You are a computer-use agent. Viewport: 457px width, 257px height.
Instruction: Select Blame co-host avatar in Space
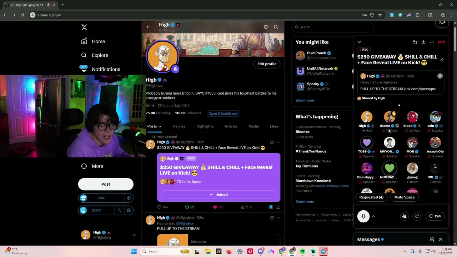[390, 117]
